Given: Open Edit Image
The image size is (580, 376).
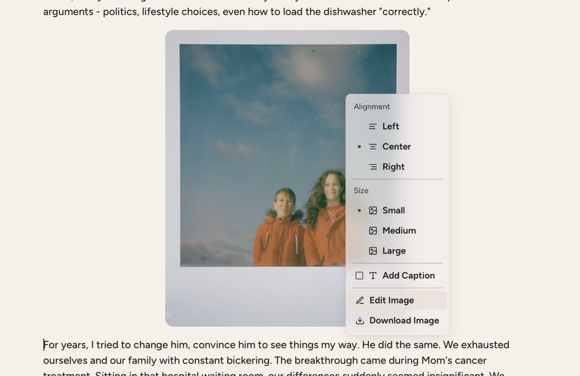Looking at the screenshot, I should coord(398,301).
